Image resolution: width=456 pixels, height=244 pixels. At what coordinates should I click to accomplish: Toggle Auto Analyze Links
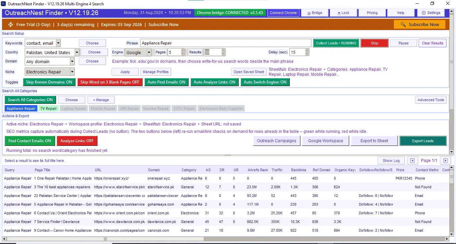click(214, 82)
